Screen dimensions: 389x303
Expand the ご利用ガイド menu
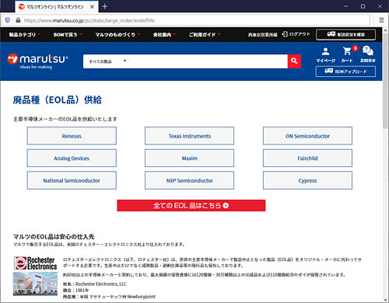205,34
